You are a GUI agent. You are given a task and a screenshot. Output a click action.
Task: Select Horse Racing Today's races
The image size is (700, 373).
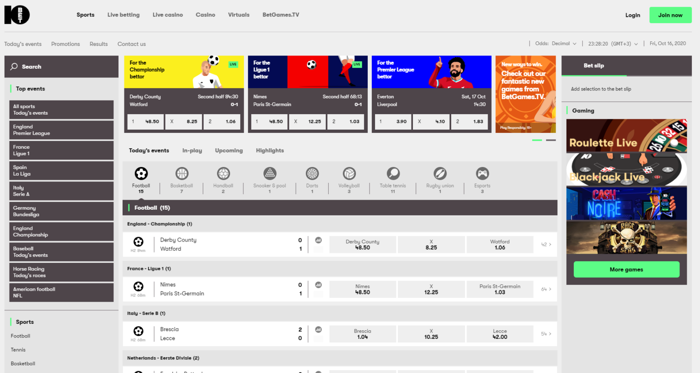(62, 272)
